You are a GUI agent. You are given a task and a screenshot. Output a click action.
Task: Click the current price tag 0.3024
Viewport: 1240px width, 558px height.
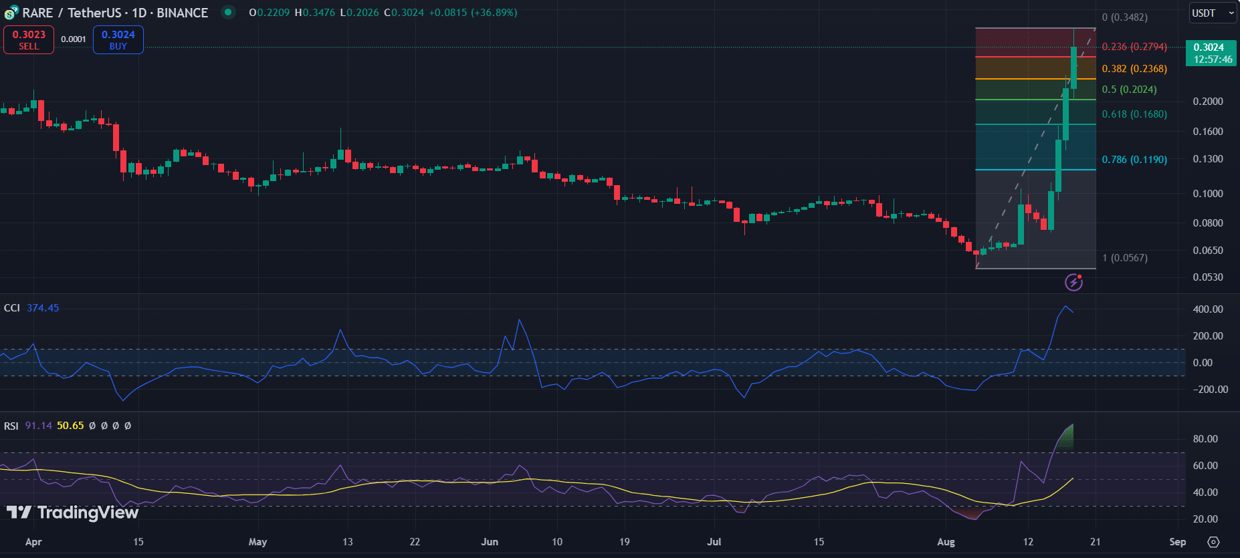tap(1212, 53)
